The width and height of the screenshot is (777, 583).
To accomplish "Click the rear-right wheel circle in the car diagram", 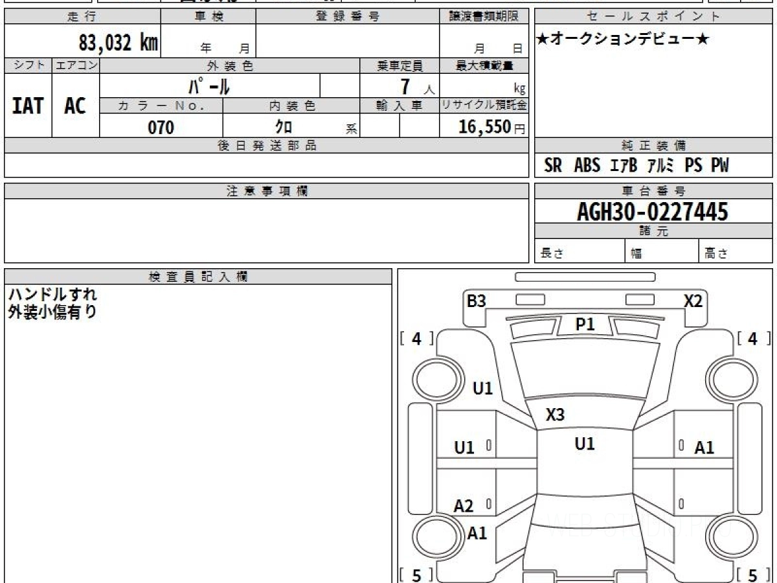I will (x=731, y=537).
